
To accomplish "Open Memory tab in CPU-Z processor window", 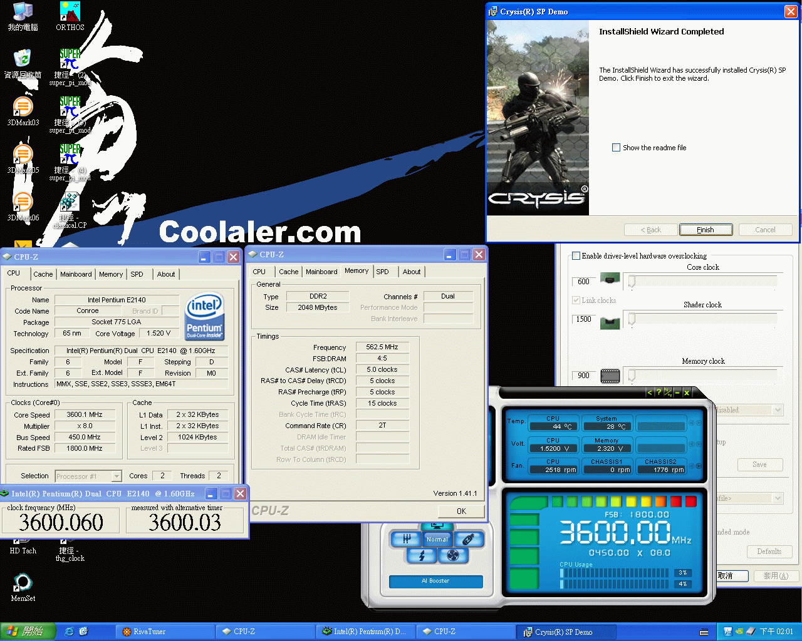I will pos(111,274).
